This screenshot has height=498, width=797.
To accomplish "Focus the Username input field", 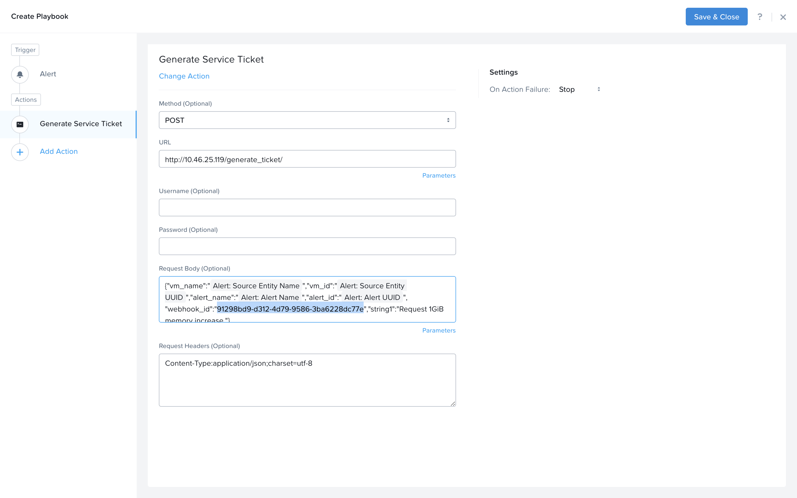I will pyautogui.click(x=307, y=207).
